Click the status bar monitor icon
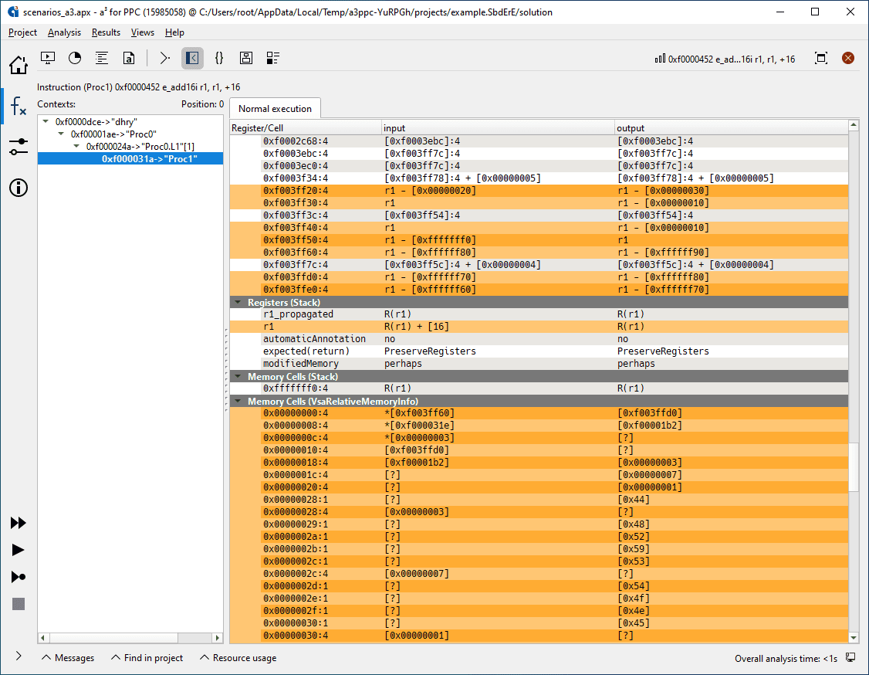 pyautogui.click(x=850, y=658)
